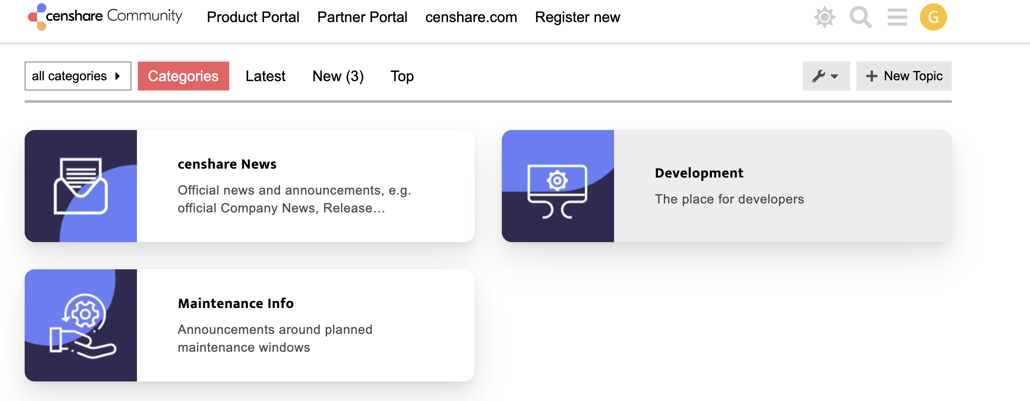
Task: Select the Categories tab
Action: (183, 76)
